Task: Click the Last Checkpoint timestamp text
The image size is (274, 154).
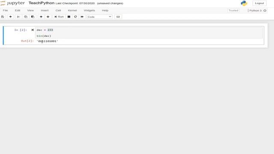Action: click(x=75, y=3)
